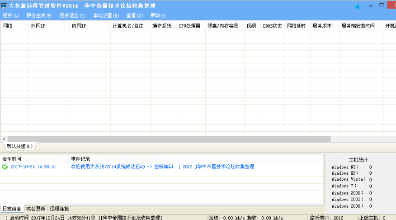Screen dimensions: 396x220
Task: Sort by 服务端安装时间 column header
Action: (361, 26)
